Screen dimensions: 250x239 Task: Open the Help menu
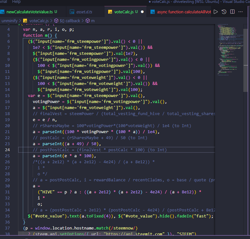16,2
